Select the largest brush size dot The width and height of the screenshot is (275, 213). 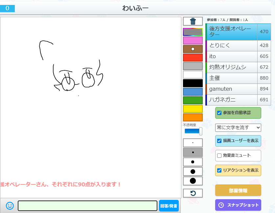coord(193,181)
